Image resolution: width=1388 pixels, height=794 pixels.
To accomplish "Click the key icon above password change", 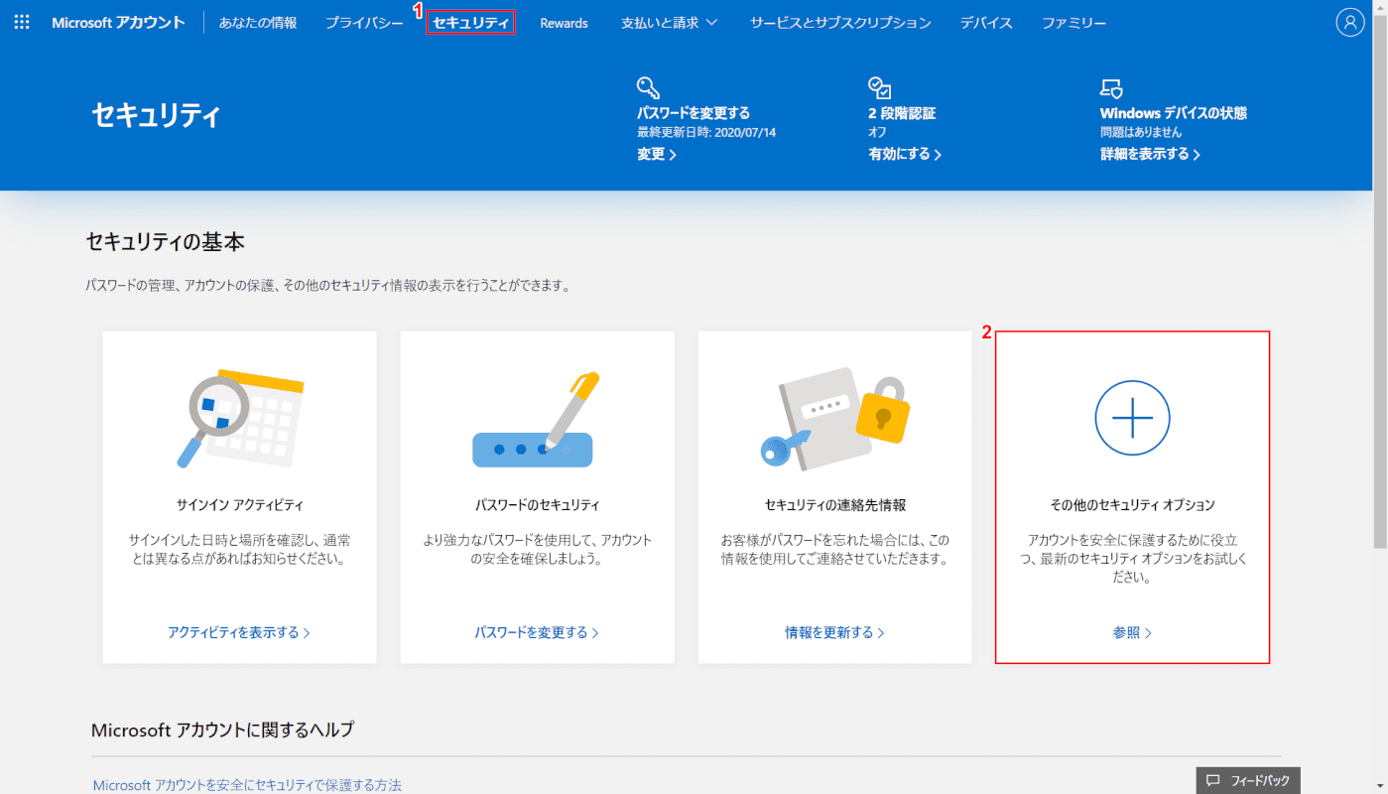I will 649,87.
